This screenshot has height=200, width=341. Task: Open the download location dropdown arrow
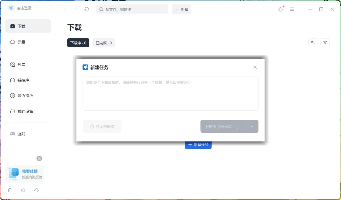[x=252, y=126]
